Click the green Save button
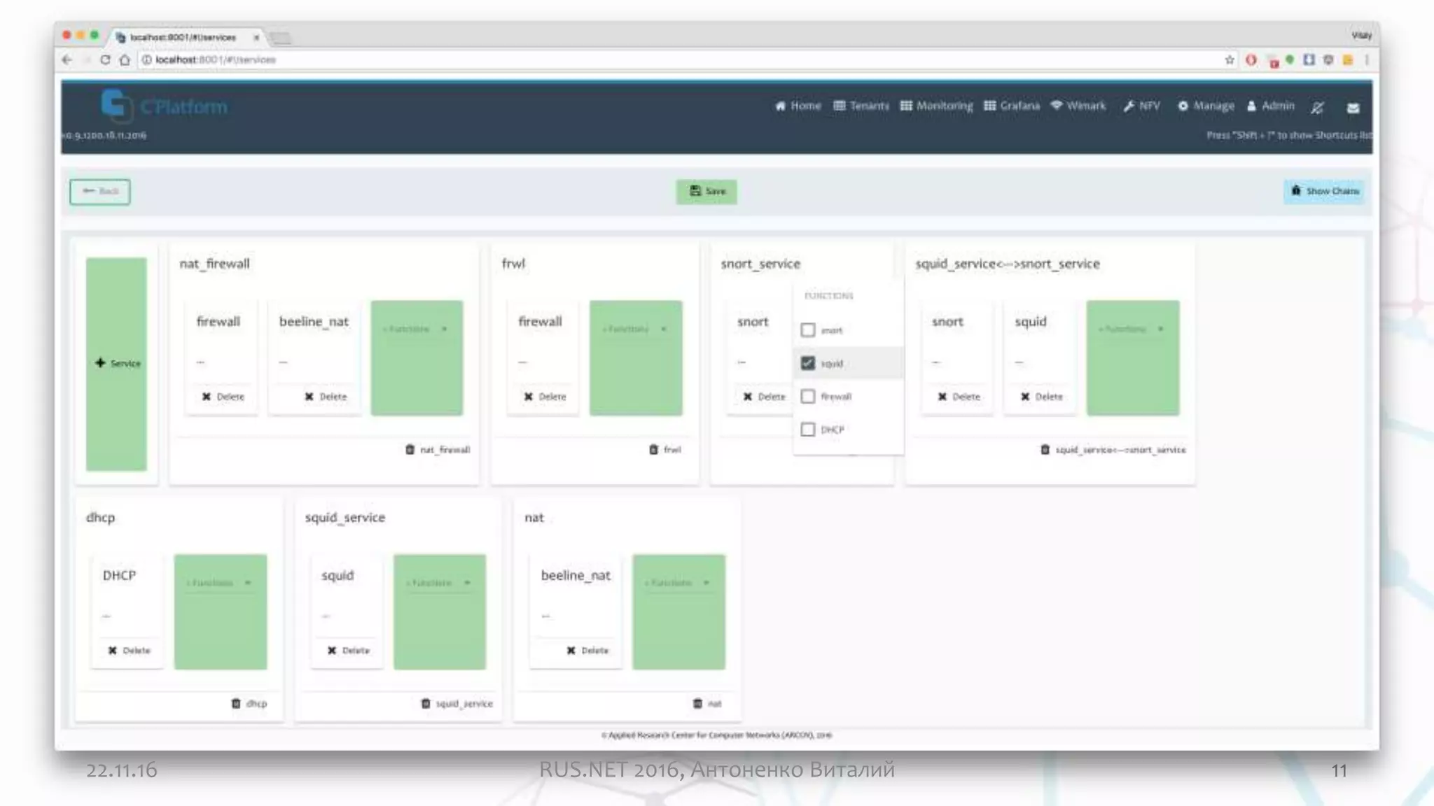1434x806 pixels. point(706,191)
